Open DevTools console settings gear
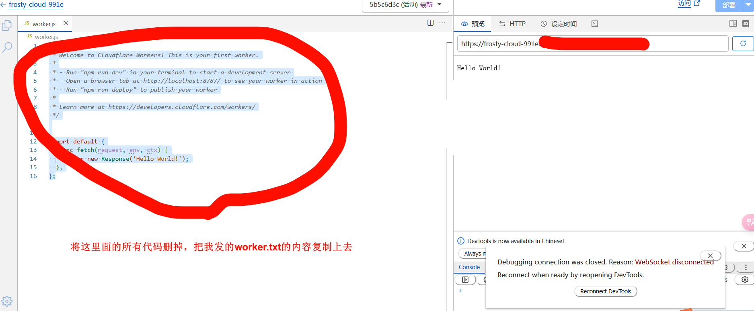The image size is (754, 311). coord(745,280)
